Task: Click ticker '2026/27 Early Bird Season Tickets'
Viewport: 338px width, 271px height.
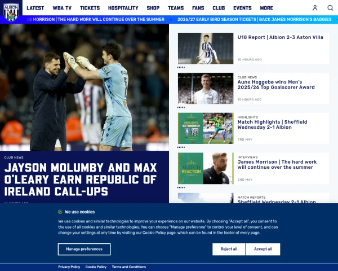Action: coord(255,19)
